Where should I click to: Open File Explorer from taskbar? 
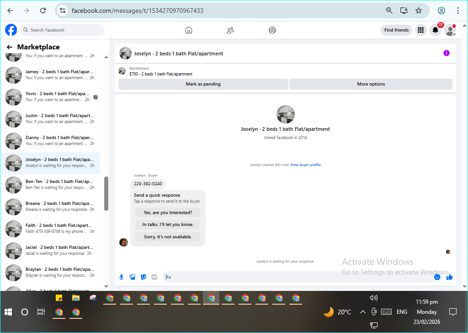pos(76,298)
